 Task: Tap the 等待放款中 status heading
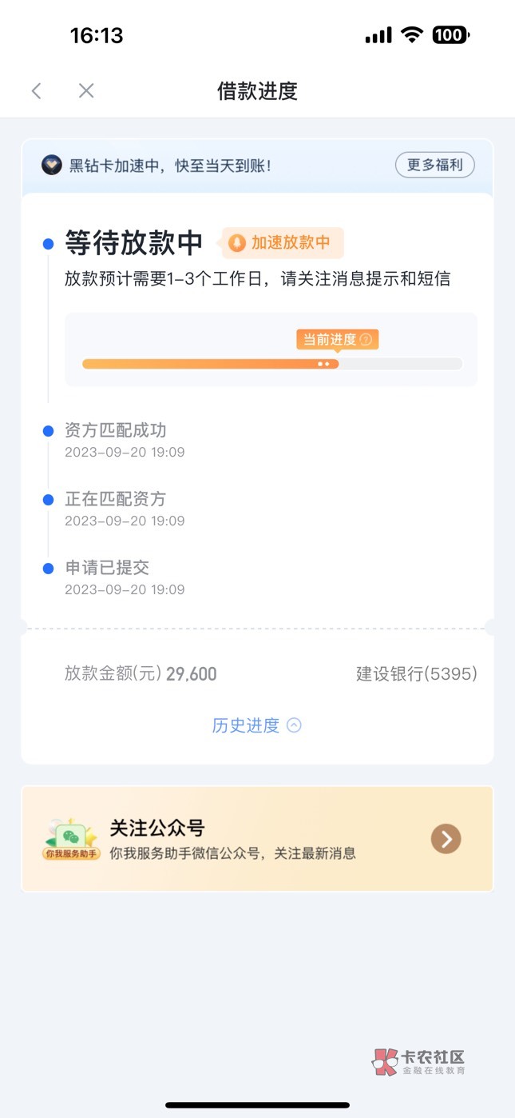tap(133, 242)
